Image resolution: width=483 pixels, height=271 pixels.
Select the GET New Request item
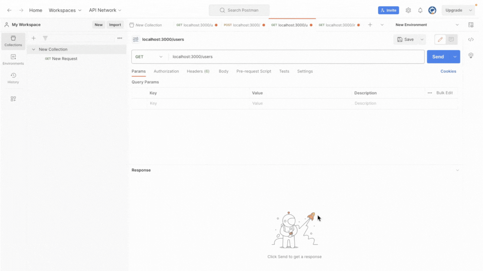pyautogui.click(x=61, y=59)
